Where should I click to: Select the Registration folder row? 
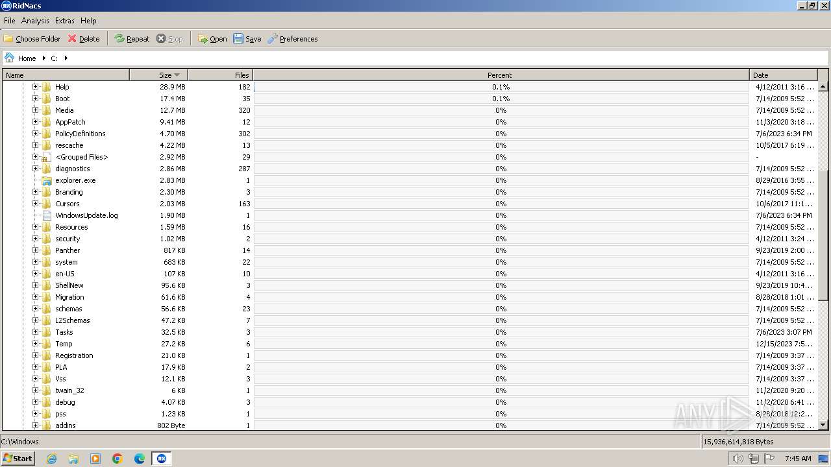click(409, 355)
